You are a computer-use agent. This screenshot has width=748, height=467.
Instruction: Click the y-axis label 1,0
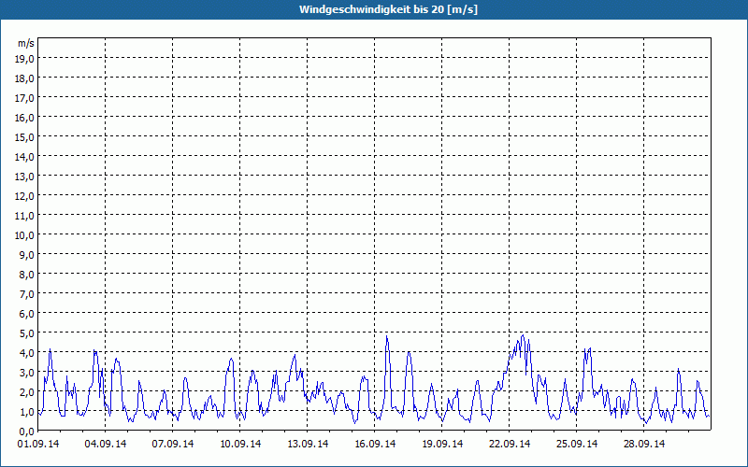click(27, 412)
